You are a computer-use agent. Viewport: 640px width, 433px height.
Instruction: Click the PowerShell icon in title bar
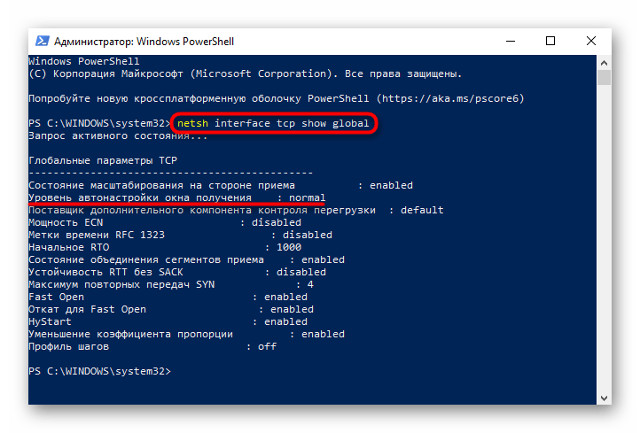(42, 42)
